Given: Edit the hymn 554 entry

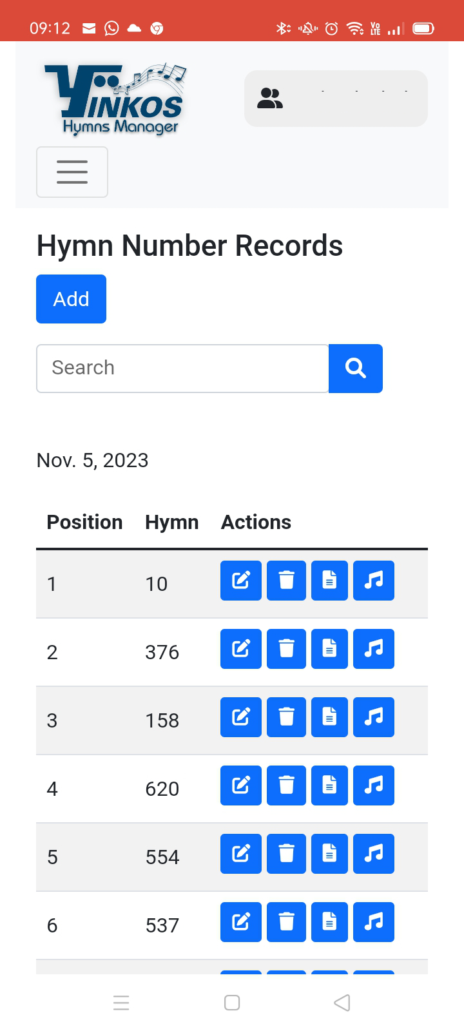Looking at the screenshot, I should pyautogui.click(x=241, y=854).
